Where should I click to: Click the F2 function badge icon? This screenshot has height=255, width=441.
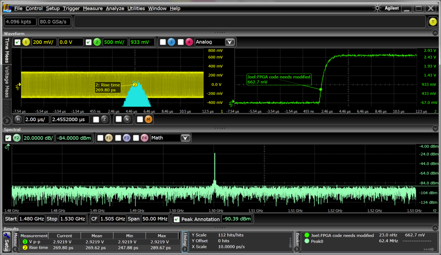pyautogui.click(x=17, y=138)
